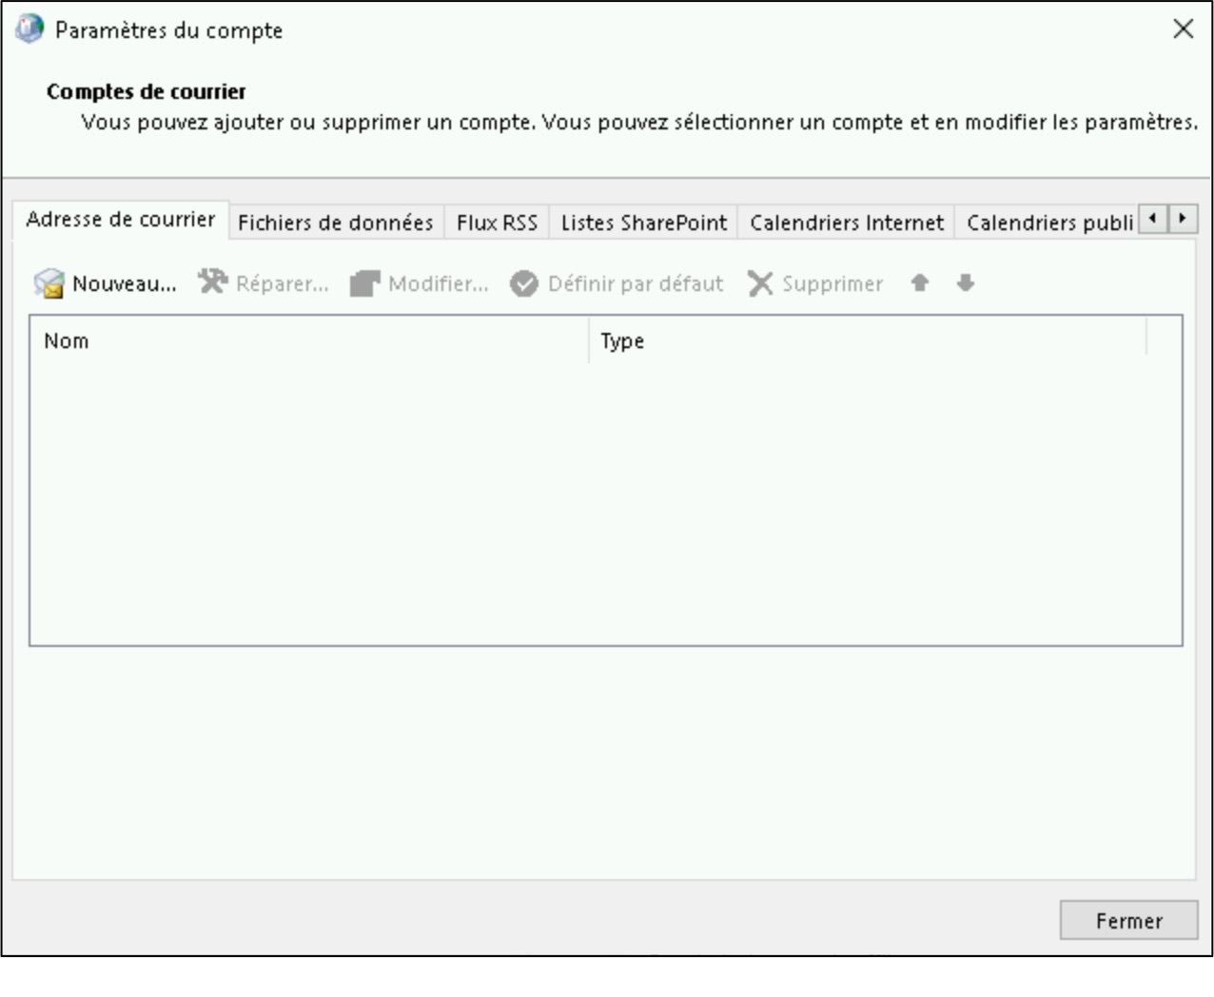Viewport: 1214px width, 997px height.
Task: Click the Modifier folder icon
Action: tap(364, 283)
